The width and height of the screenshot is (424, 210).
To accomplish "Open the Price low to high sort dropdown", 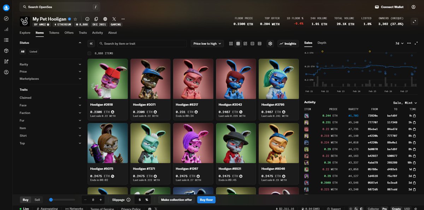I will (x=207, y=43).
